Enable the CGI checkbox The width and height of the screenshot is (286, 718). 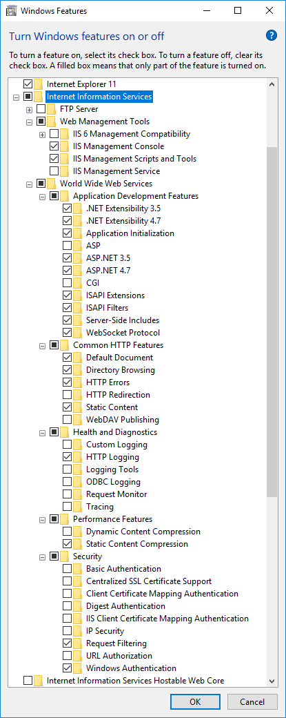tap(67, 283)
